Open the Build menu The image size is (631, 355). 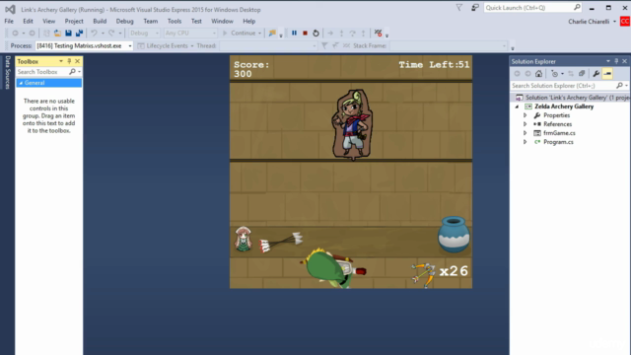[100, 21]
